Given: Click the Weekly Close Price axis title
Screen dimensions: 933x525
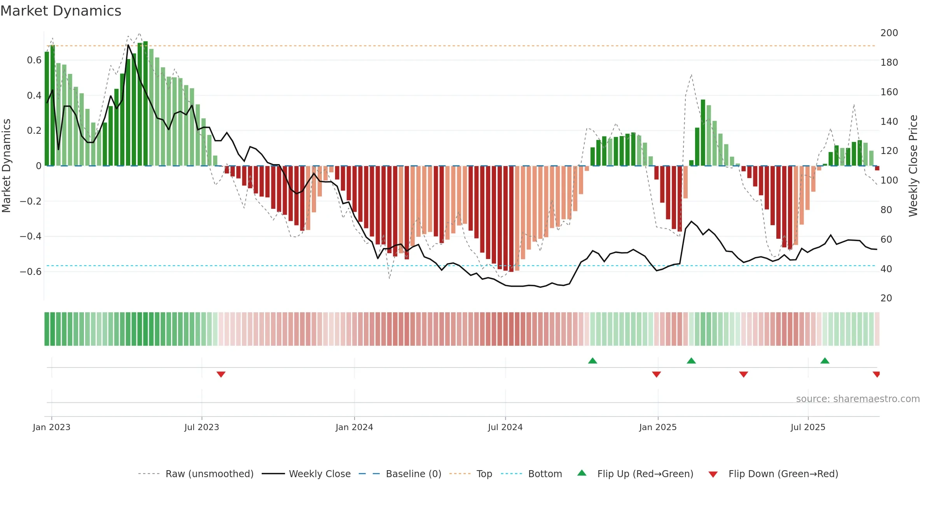Looking at the screenshot, I should pos(913,166).
